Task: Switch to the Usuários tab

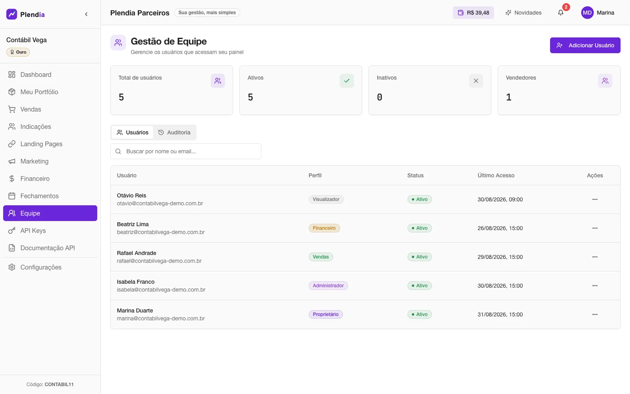Action: [x=133, y=132]
